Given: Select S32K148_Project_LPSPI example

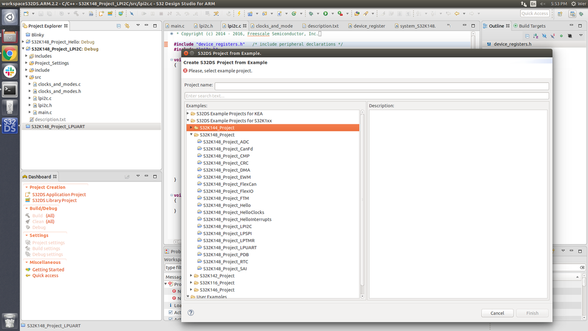Looking at the screenshot, I should point(227,233).
